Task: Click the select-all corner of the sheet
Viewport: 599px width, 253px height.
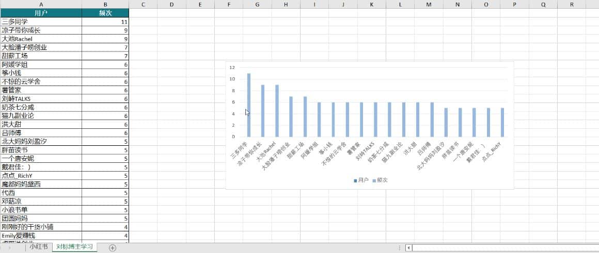Action: pos(1,4)
